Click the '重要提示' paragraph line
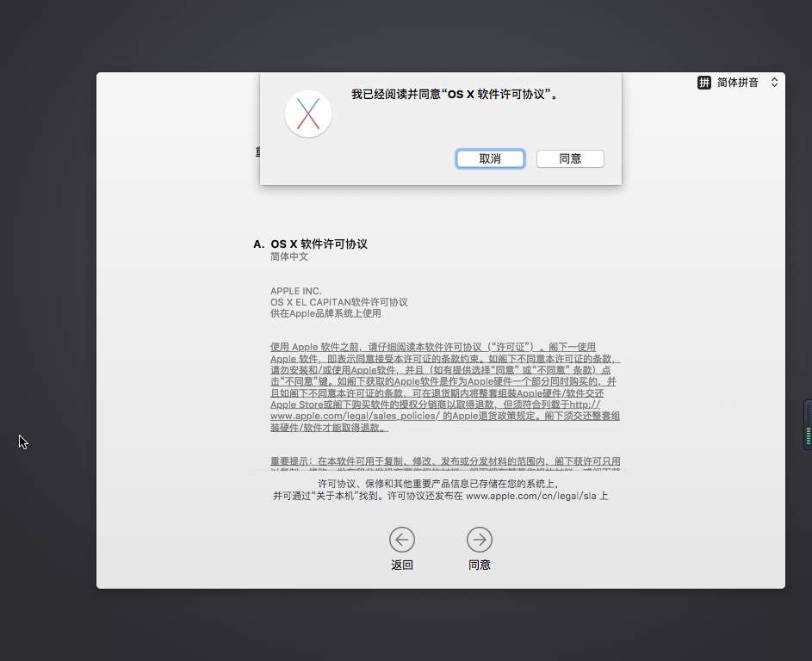Screen dimensions: 812x661 (445, 461)
